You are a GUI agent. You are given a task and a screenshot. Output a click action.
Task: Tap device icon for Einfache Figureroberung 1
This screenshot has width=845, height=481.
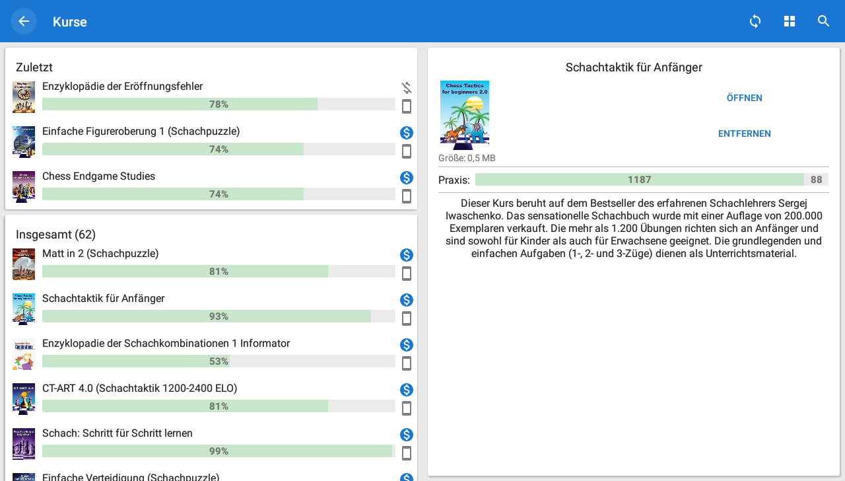(407, 151)
